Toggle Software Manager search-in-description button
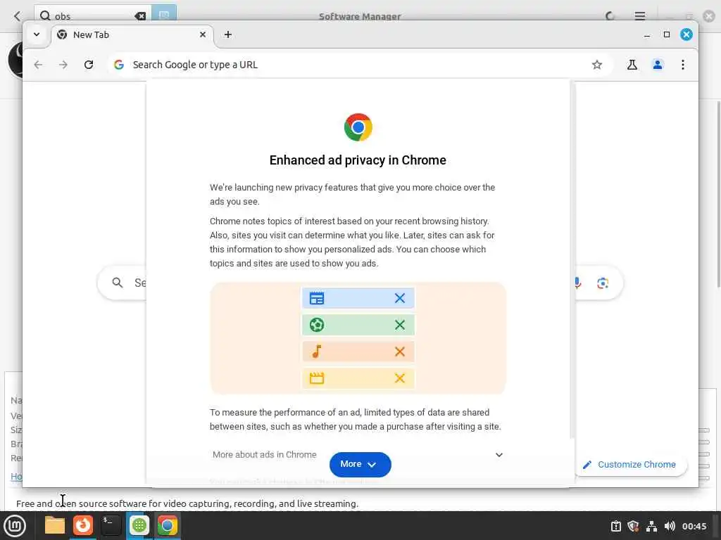721x540 pixels. pos(163,15)
